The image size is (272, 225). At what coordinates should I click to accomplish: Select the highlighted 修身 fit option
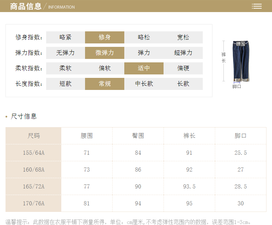pyautogui.click(x=105, y=37)
